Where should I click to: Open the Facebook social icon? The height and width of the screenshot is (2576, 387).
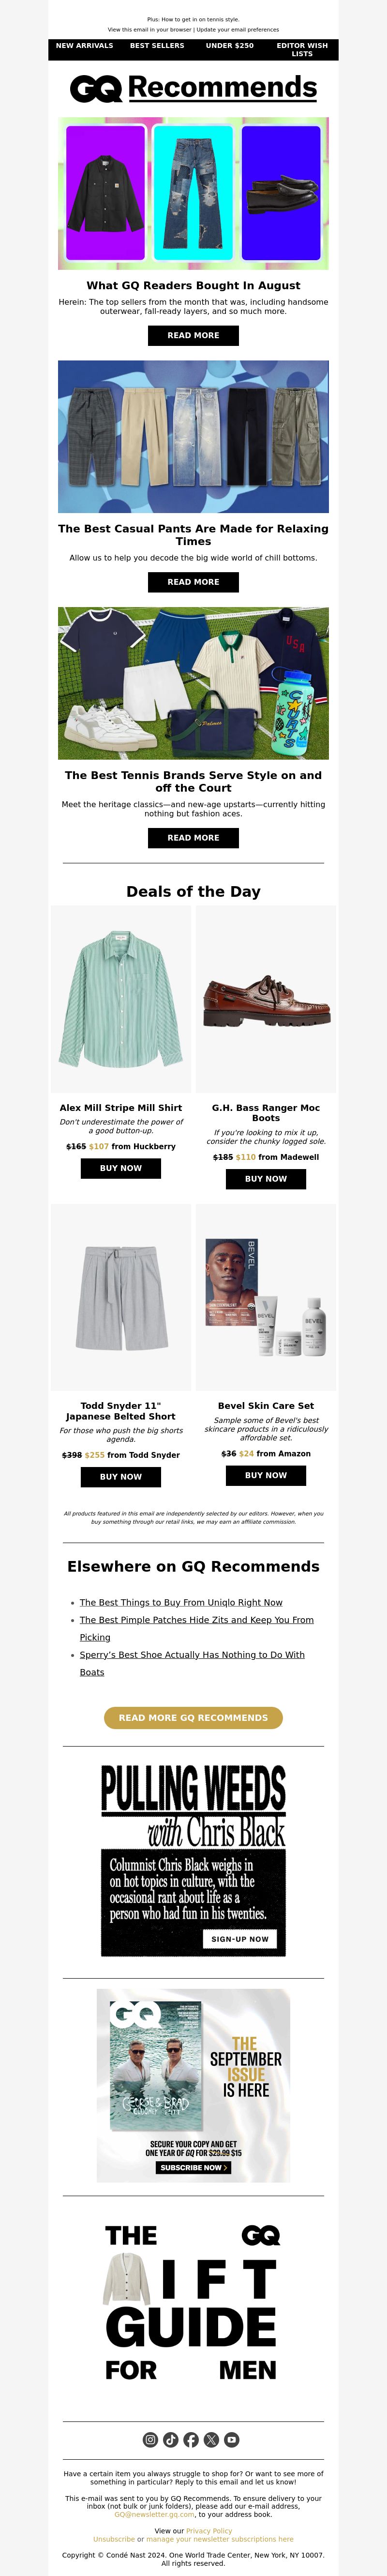[191, 2439]
